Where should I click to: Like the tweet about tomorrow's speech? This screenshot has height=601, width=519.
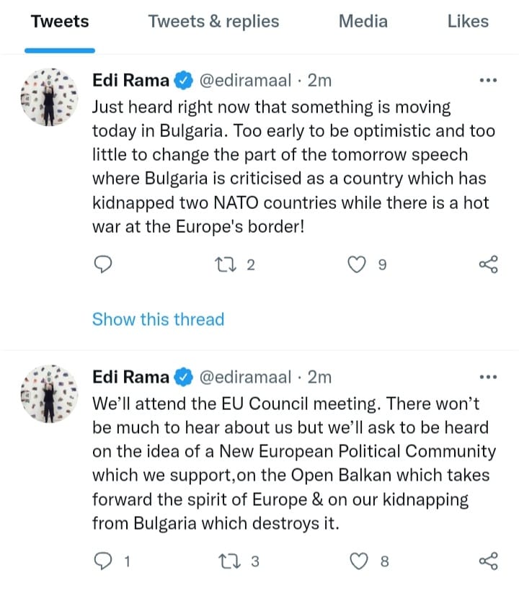tap(356, 265)
